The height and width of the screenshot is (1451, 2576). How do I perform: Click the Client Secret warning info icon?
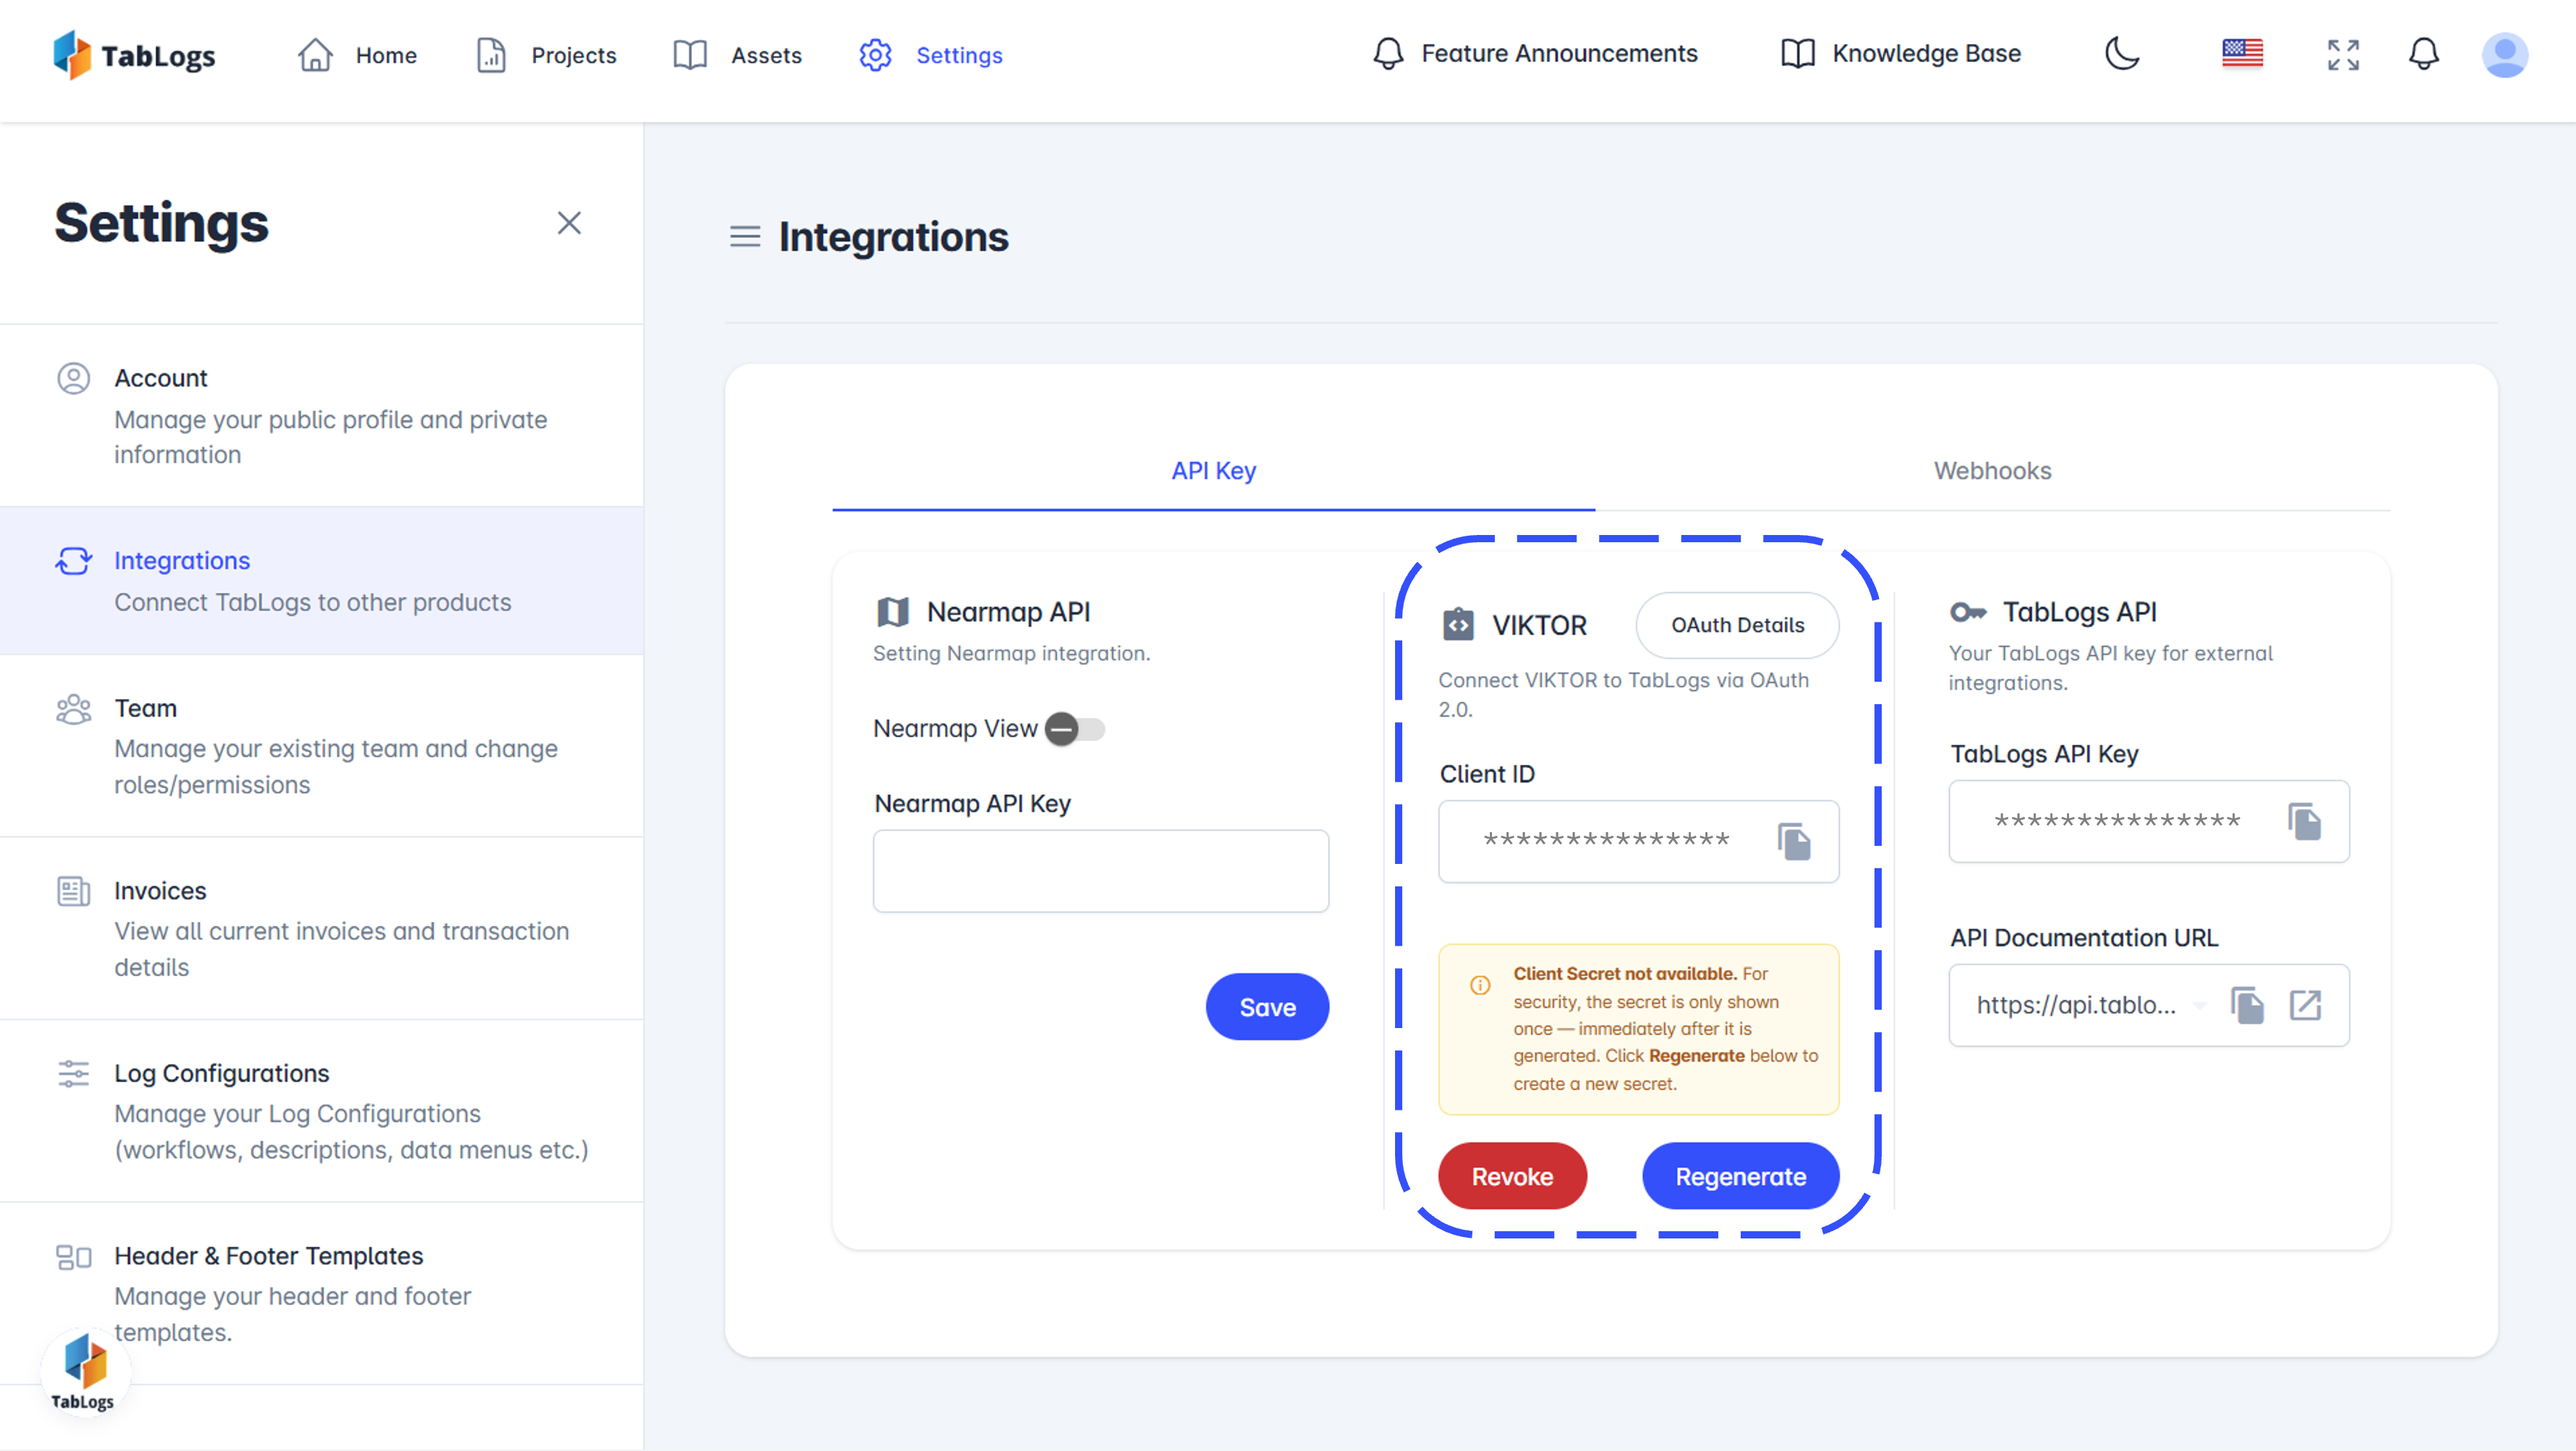pos(1480,985)
